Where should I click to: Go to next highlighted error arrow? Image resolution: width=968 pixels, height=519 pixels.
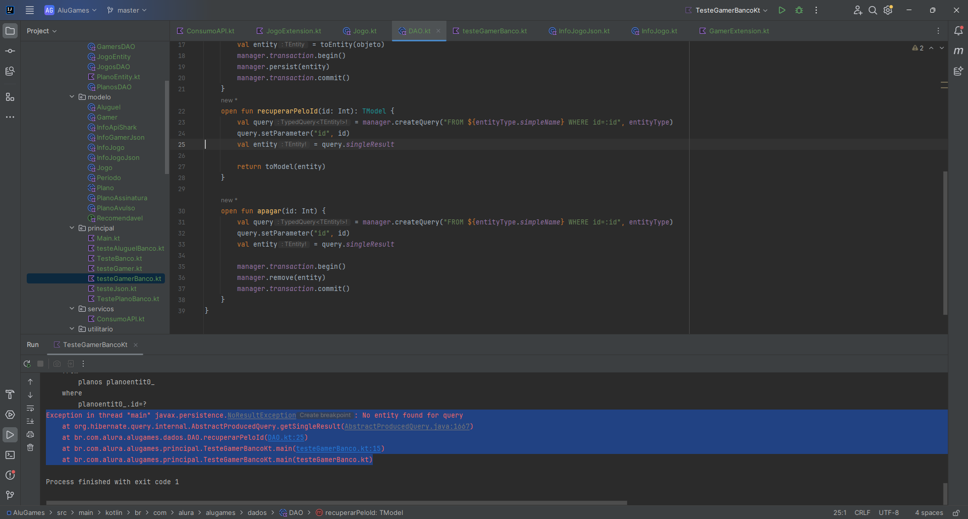click(942, 48)
